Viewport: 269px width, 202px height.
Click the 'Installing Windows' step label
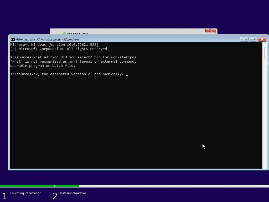click(x=73, y=193)
